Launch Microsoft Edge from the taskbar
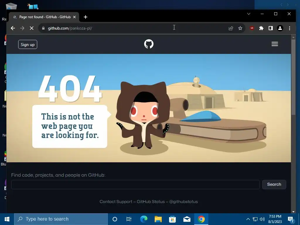 [x=144, y=219]
